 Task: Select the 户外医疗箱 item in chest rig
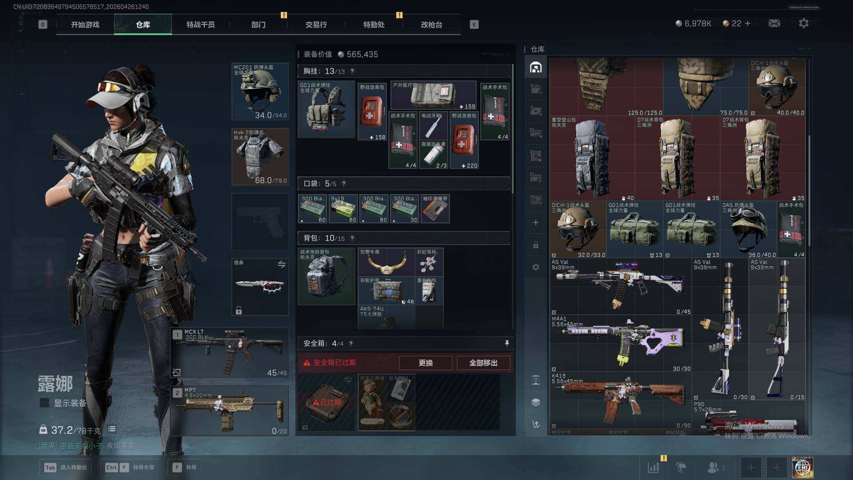434,95
